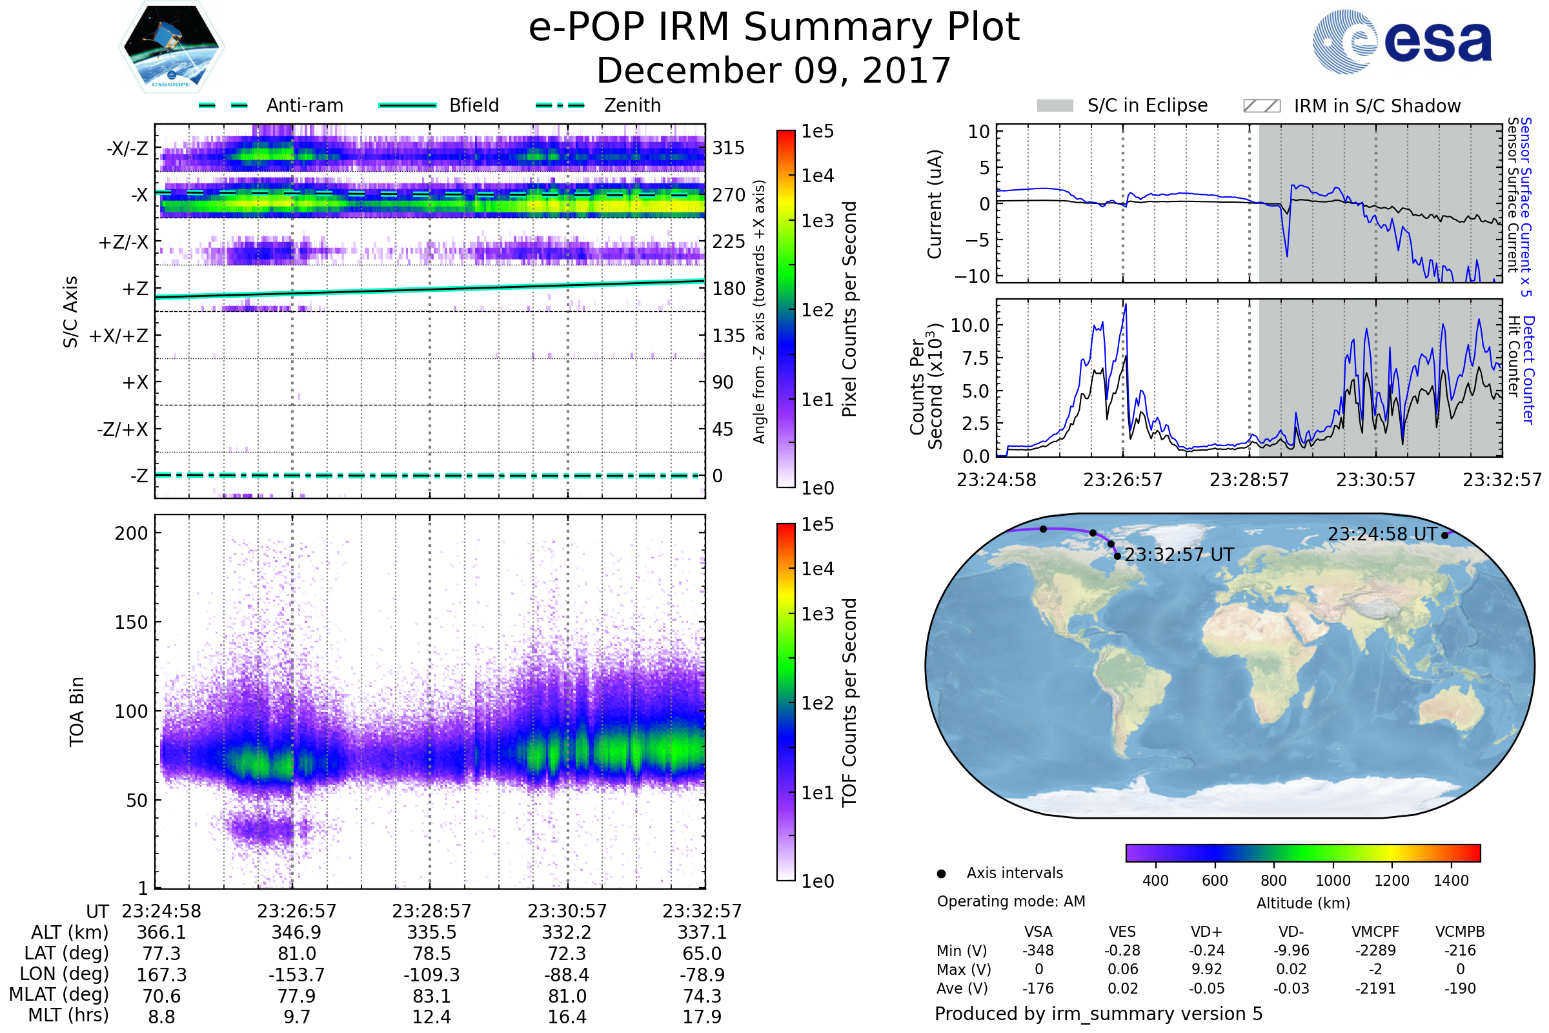Click the CASSIOPE mission hexagon logo
This screenshot has height=1033, width=1549.
[x=171, y=47]
